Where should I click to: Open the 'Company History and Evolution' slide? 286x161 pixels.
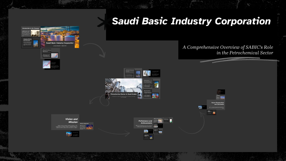30,43
